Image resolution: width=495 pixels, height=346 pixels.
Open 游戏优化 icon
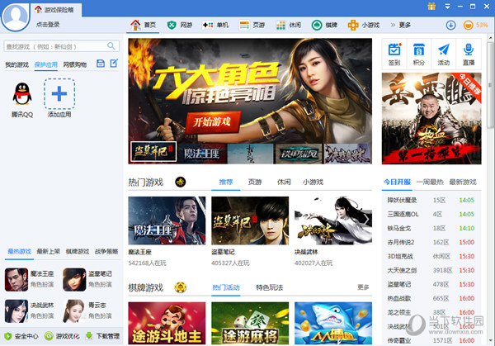49,336
